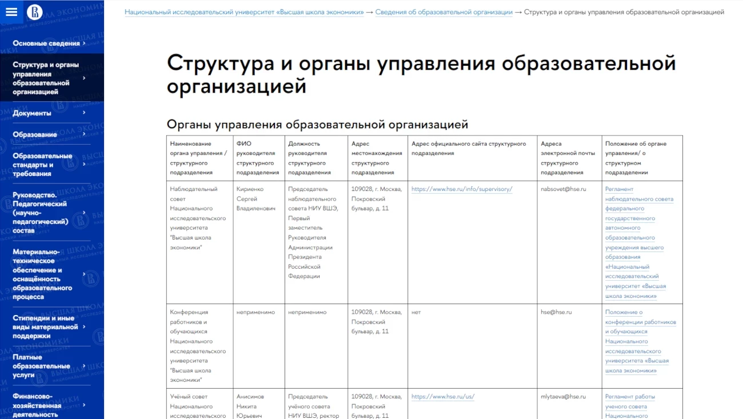Open the https://www.hse.ru/us/ link
743x419 pixels.
443,397
